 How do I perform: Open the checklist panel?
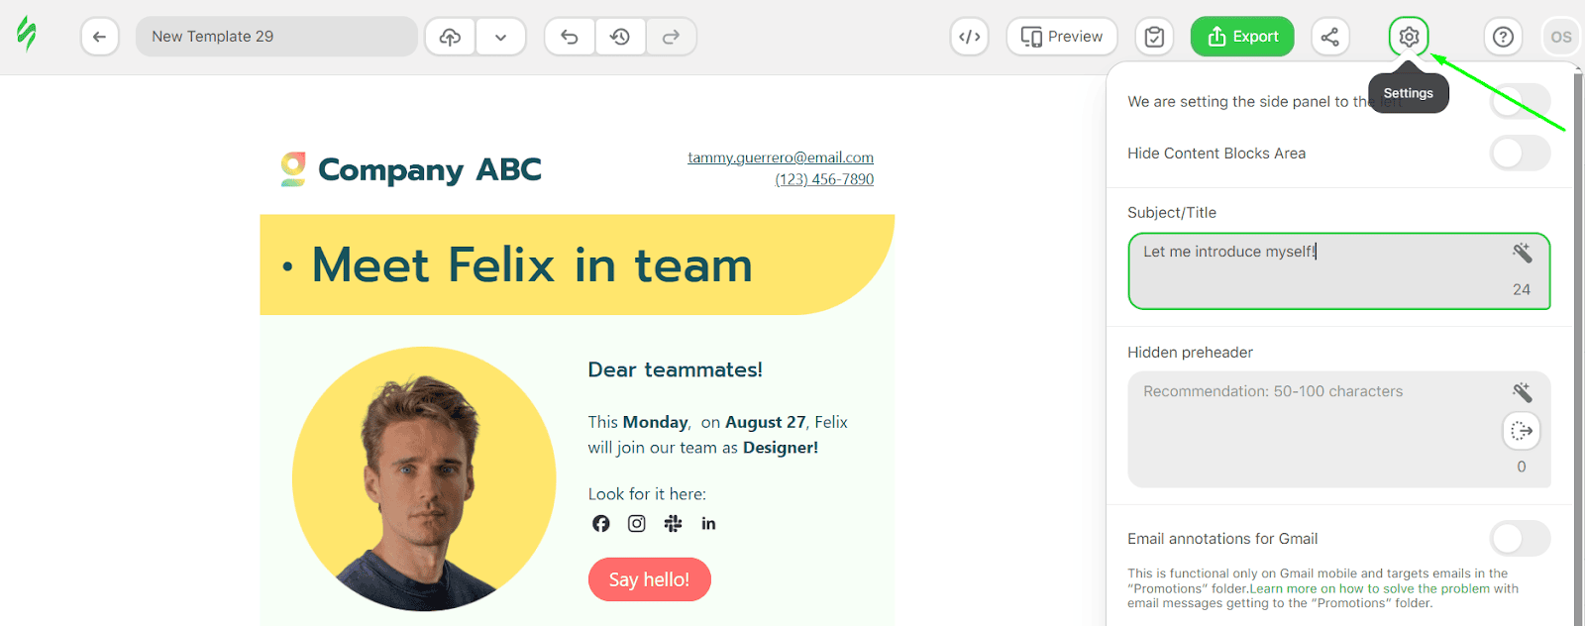[1154, 36]
